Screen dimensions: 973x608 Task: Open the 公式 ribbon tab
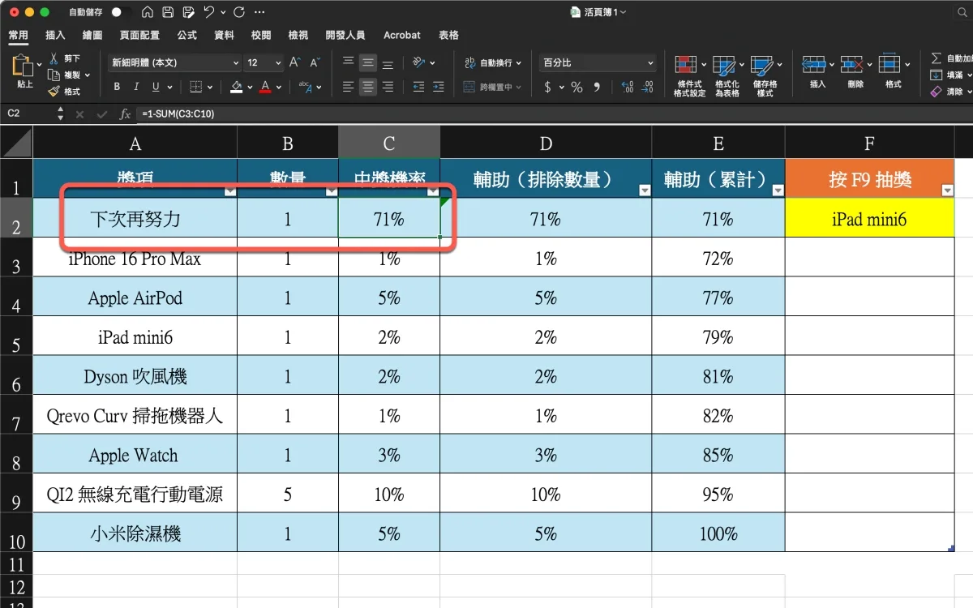click(186, 35)
